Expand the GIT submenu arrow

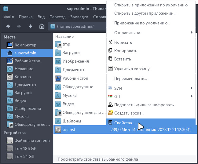click(191, 97)
